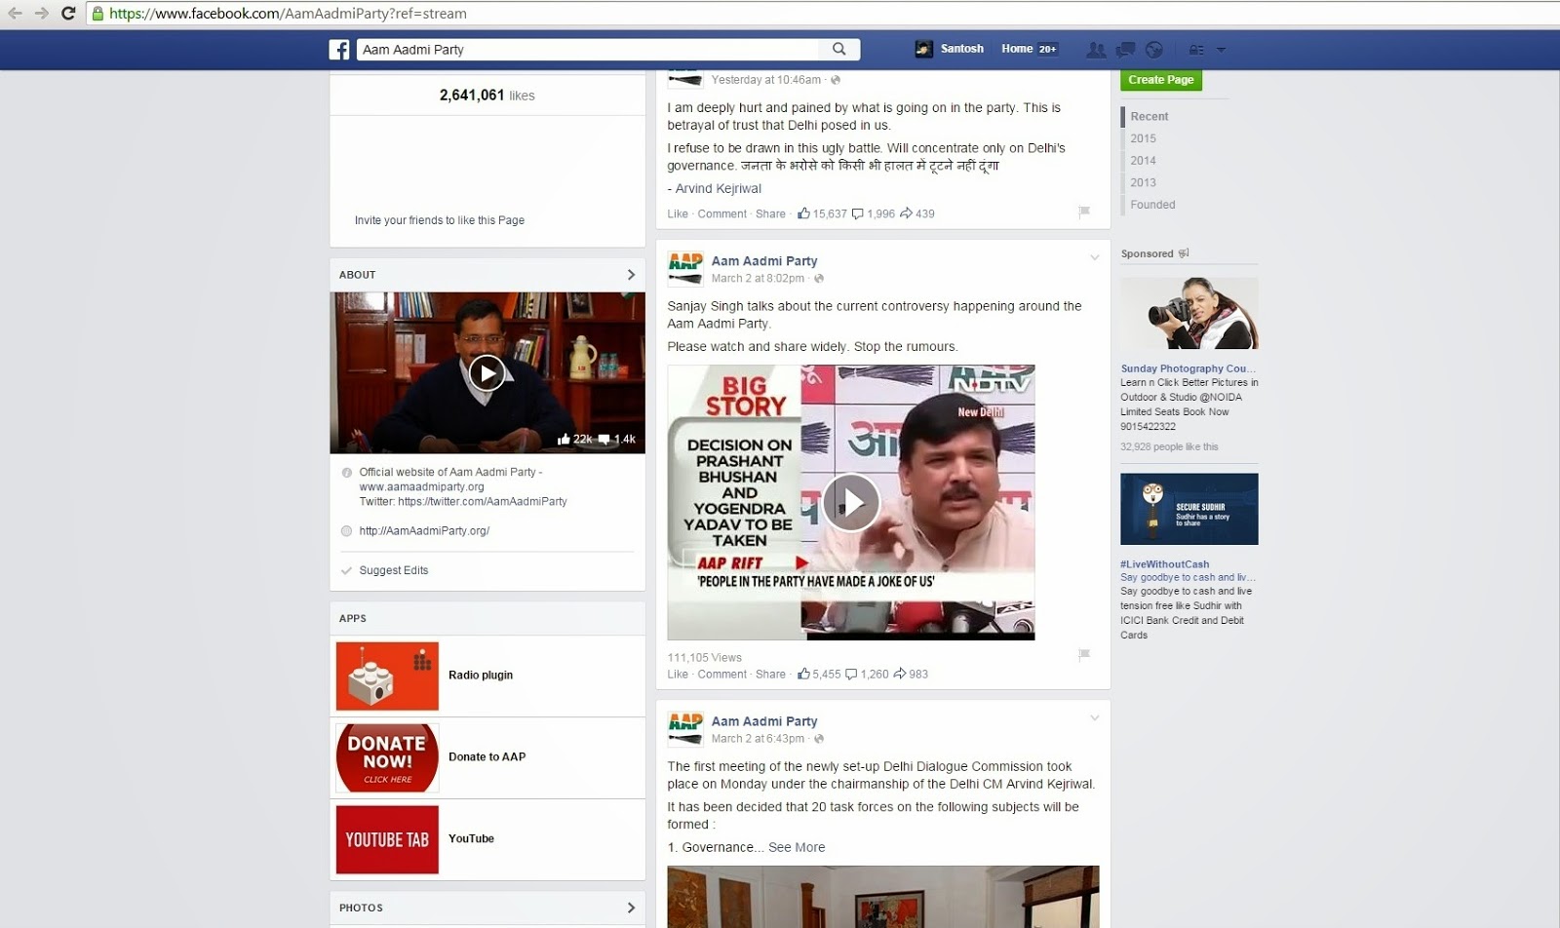Go to Home in the top bar
The width and height of the screenshot is (1560, 928).
1017,49
